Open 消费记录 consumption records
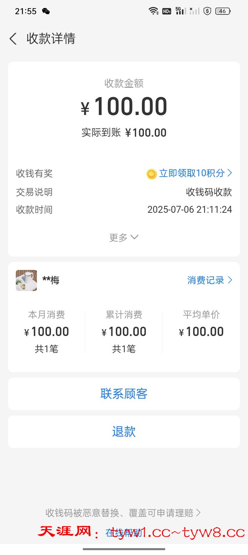 point(209,280)
